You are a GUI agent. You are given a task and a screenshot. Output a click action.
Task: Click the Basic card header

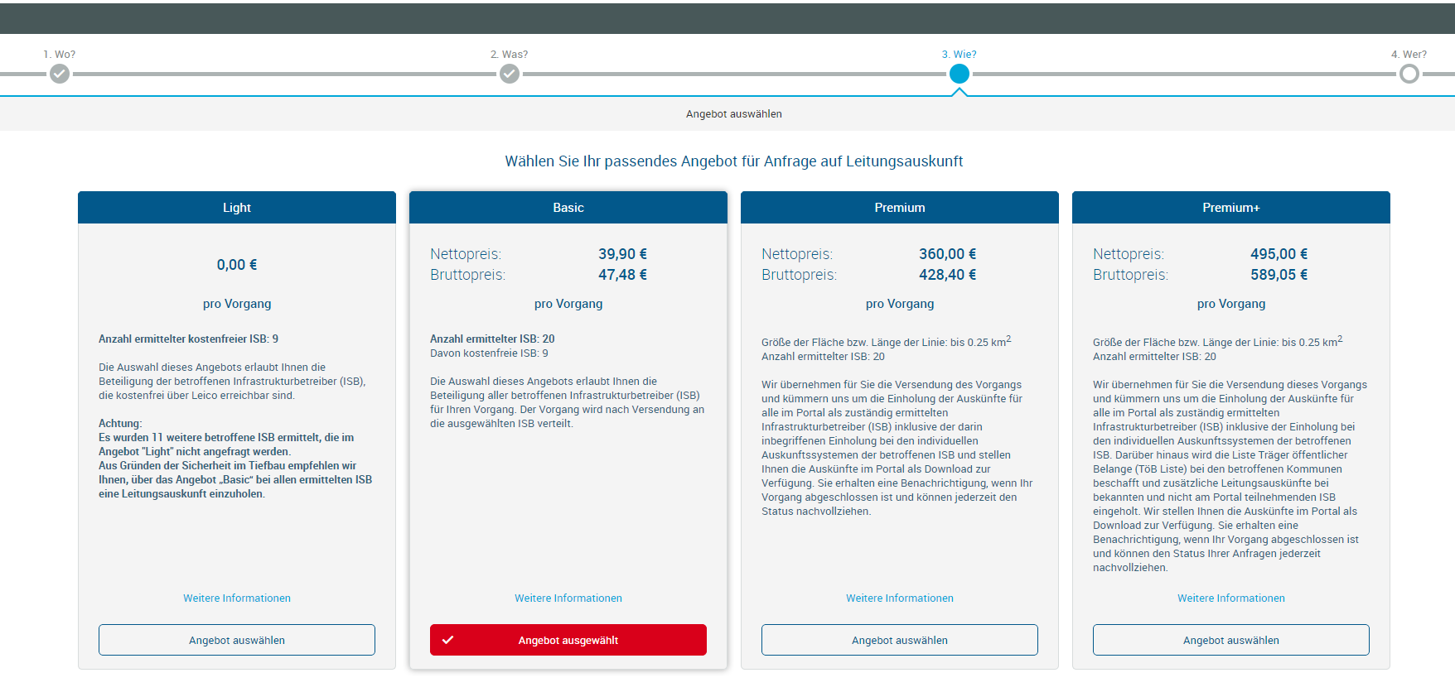pos(568,208)
